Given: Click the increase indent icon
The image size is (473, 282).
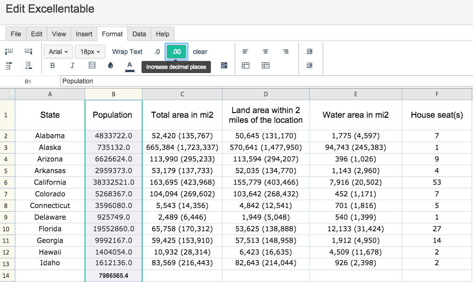Looking at the screenshot, I should click(x=310, y=52).
